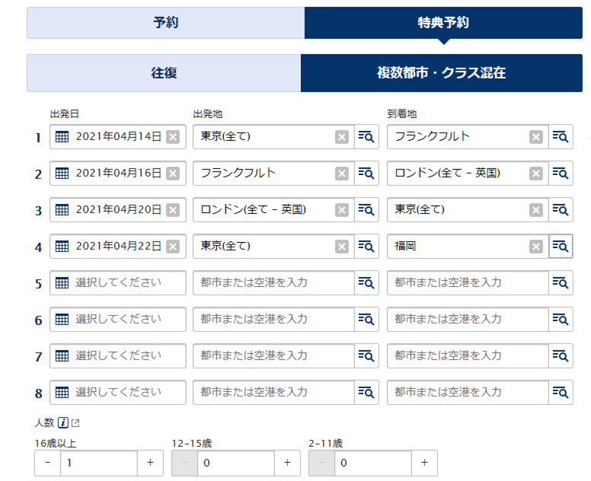
Task: Focus the row 8 origin city field
Action: [273, 393]
